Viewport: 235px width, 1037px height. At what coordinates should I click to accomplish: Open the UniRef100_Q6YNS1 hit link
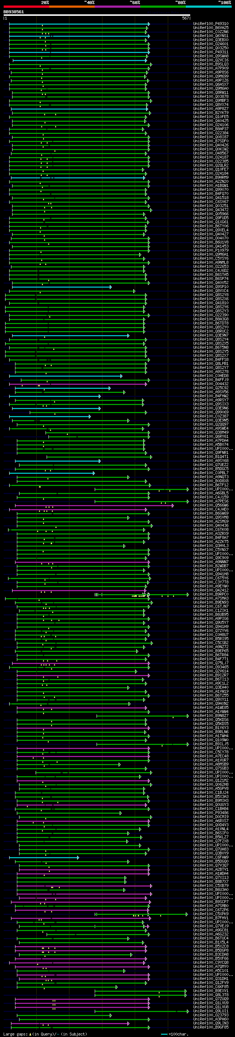(211, 36)
